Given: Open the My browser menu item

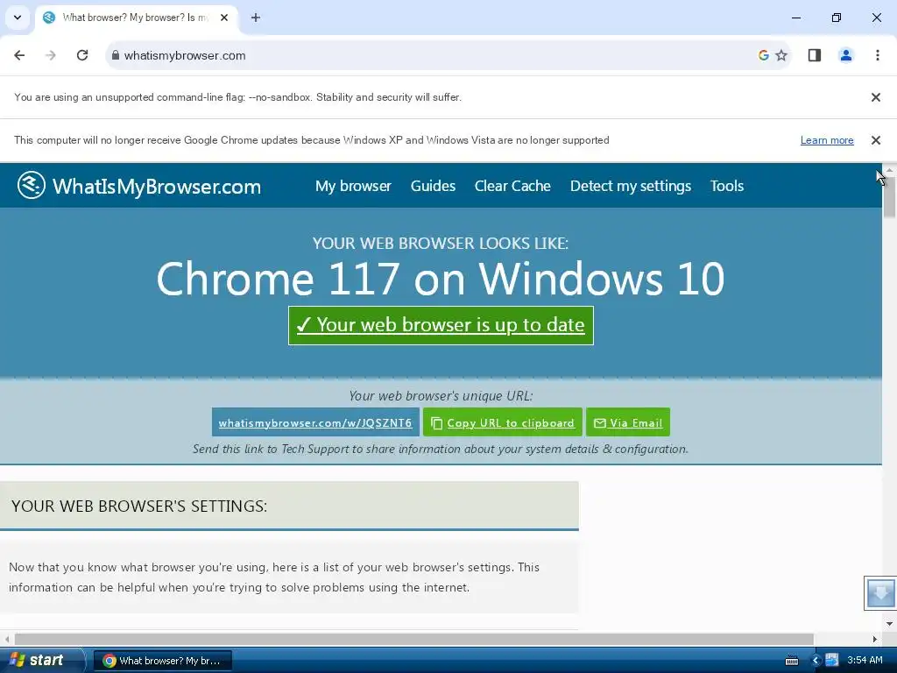Looking at the screenshot, I should 353,186.
